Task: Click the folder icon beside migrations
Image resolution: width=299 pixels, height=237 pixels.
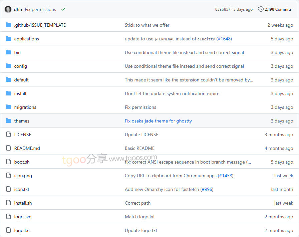Action: coord(8,107)
